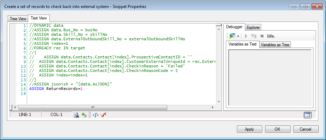This screenshot has width=326, height=140.
Task: Select the Text View tab
Action: [39, 18]
